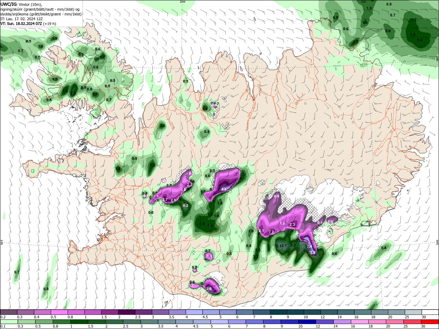The height and width of the screenshot is (329, 439).
Task: Click the dark navy-blue 10 swatch in bottom legend
Action: tap(307, 322)
